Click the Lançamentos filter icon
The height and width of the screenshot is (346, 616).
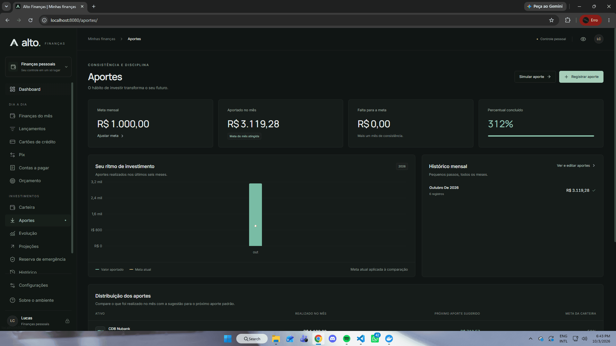13,129
